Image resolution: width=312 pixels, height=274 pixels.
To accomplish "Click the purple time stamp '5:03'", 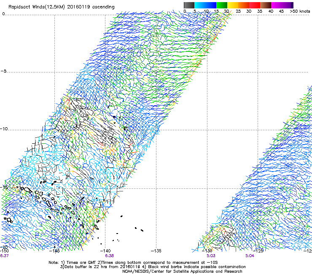I will (x=211, y=256).
